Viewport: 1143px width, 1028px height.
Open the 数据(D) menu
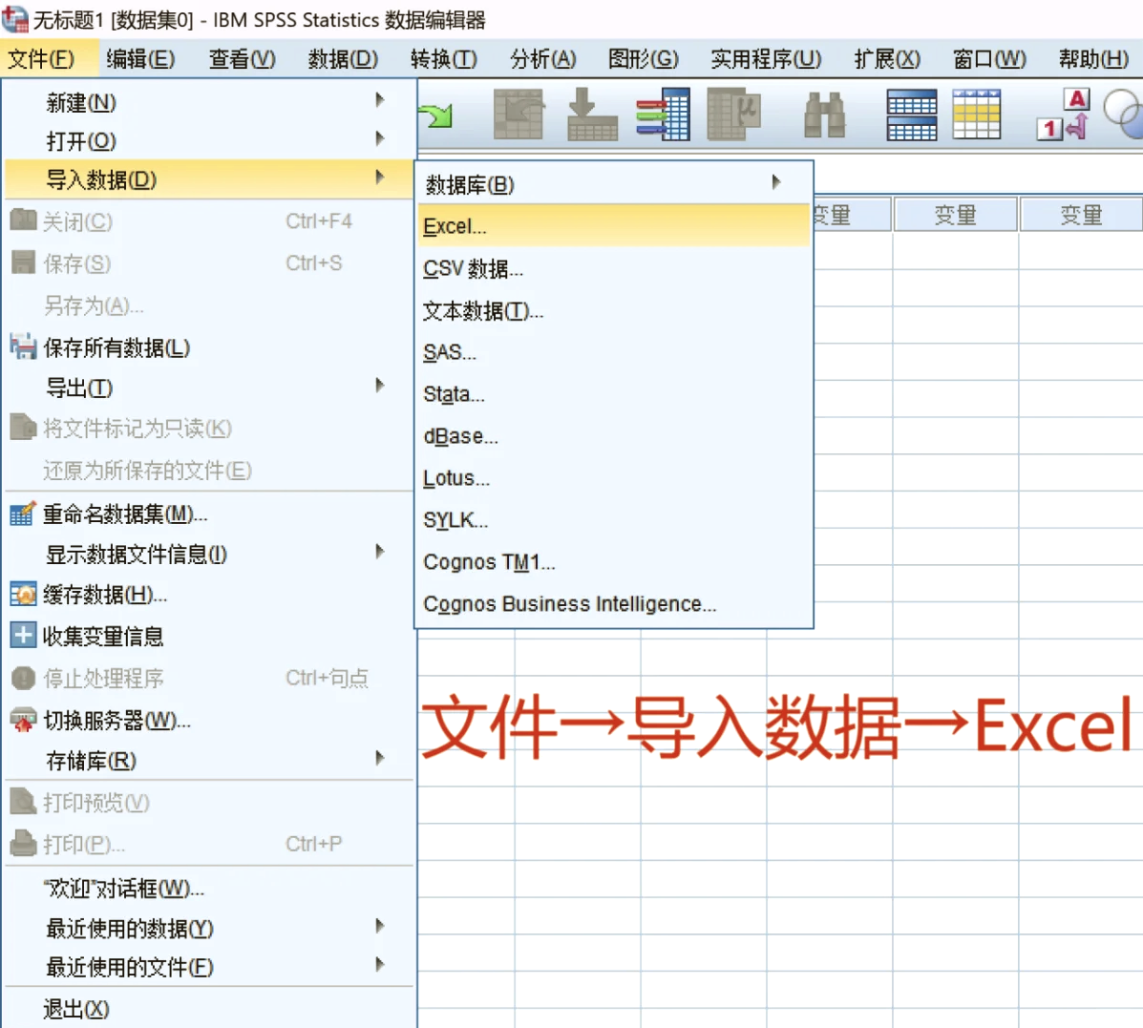343,59
